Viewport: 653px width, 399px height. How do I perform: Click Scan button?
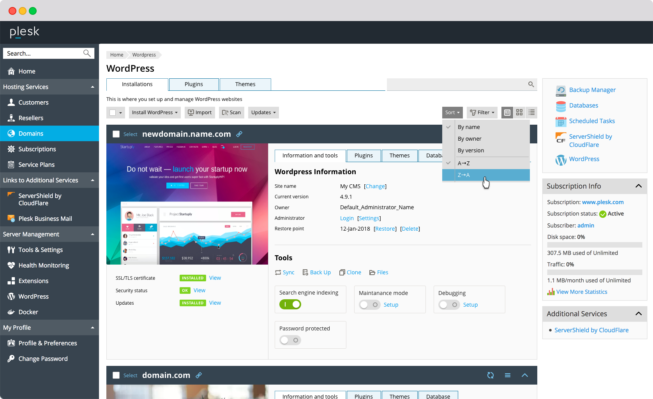231,113
